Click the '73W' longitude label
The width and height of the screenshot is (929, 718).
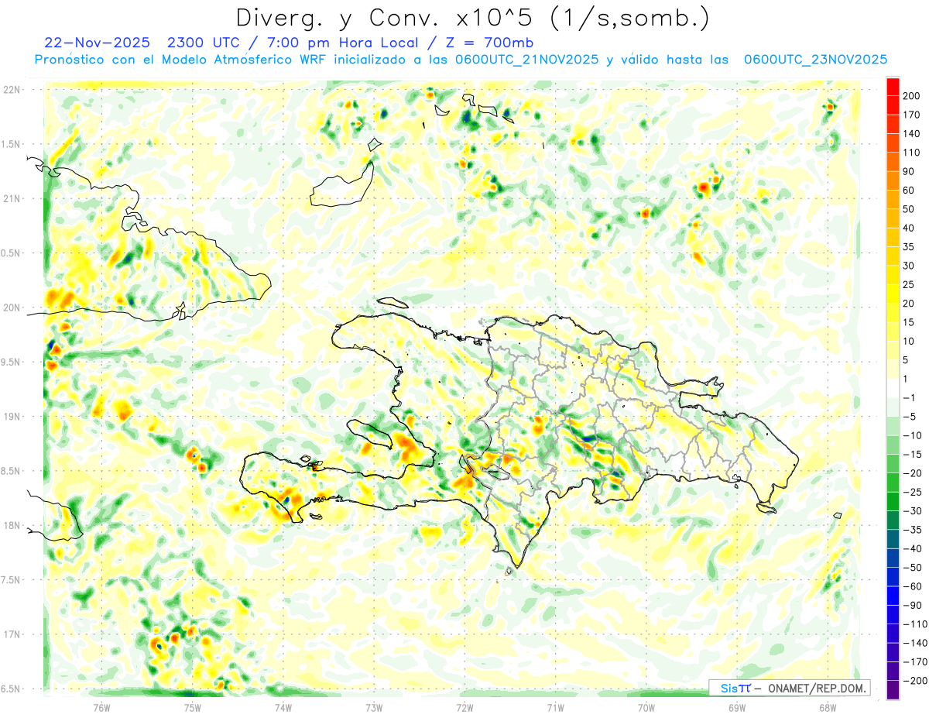pyautogui.click(x=374, y=707)
